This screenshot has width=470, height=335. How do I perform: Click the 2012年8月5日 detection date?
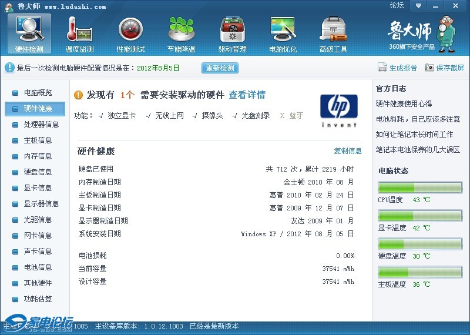click(x=158, y=68)
